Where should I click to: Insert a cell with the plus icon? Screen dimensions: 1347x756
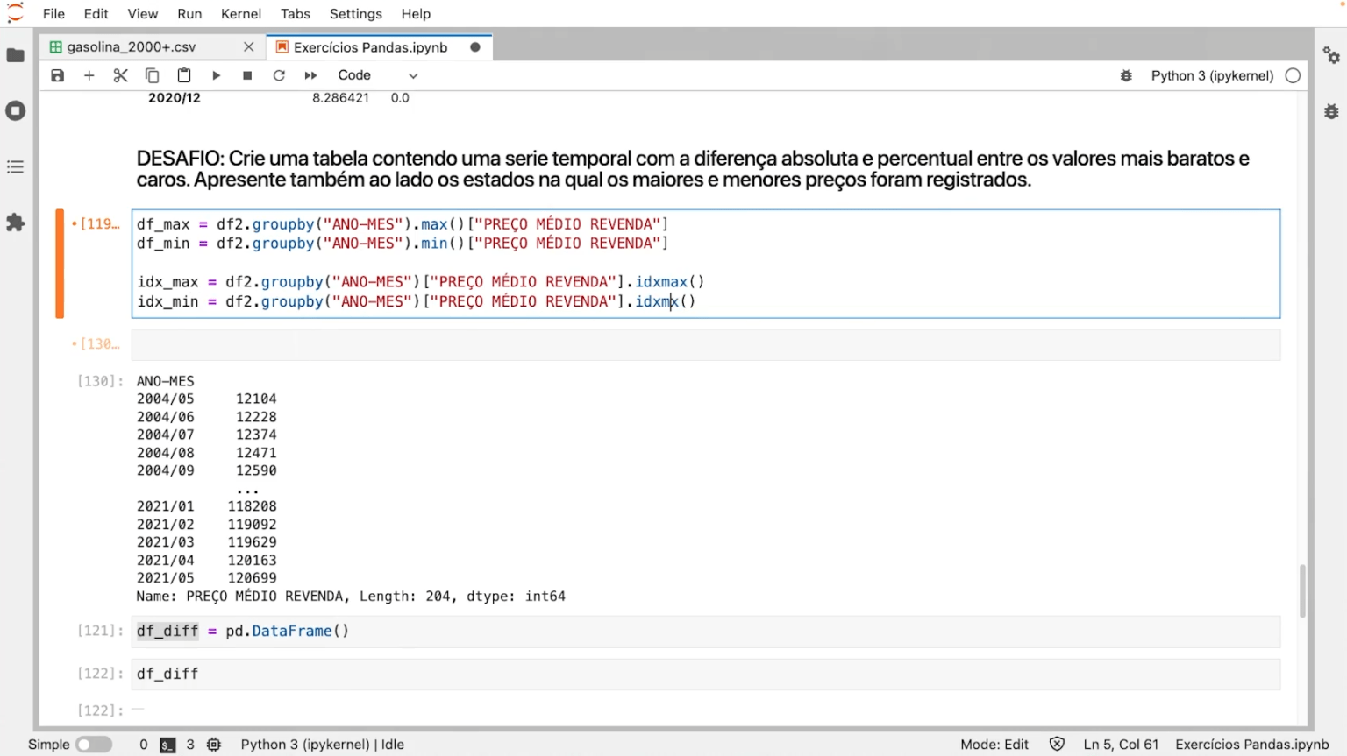click(89, 75)
